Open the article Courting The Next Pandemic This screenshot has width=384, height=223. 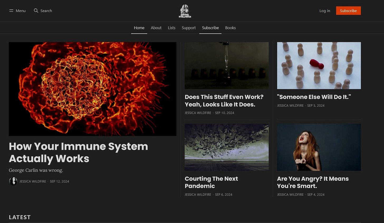pos(211,182)
